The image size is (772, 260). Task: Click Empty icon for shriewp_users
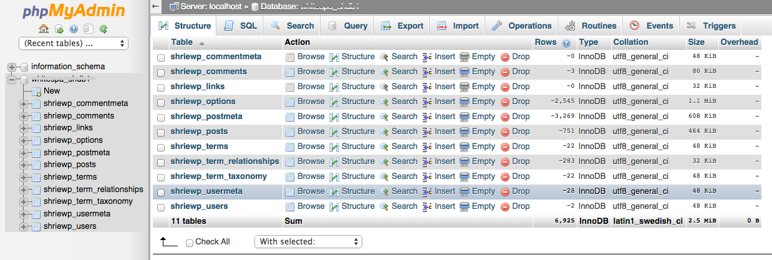[465, 206]
